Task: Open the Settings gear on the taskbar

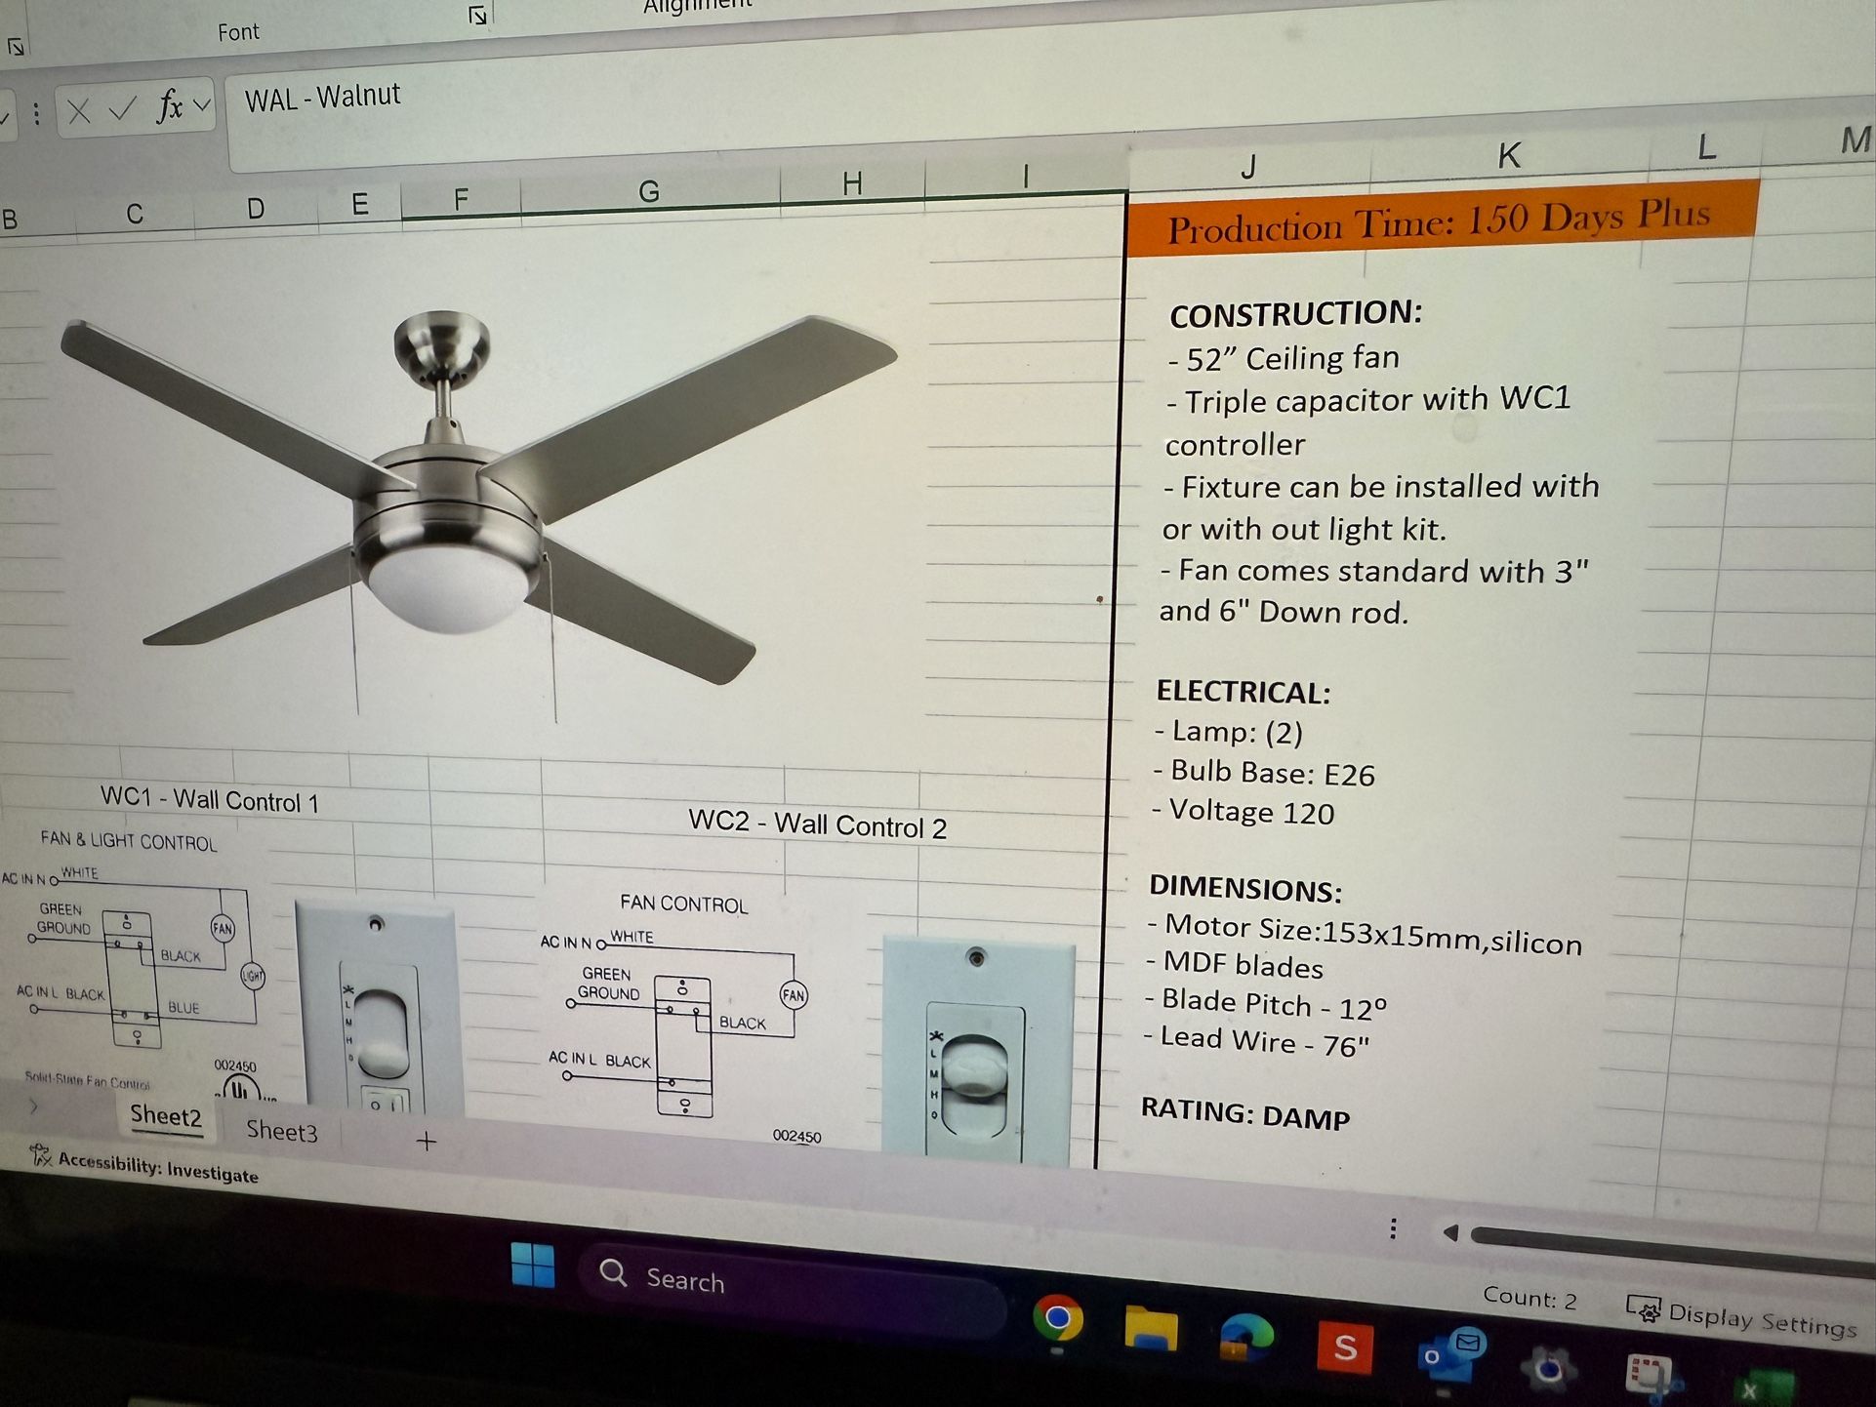Action: 1550,1367
